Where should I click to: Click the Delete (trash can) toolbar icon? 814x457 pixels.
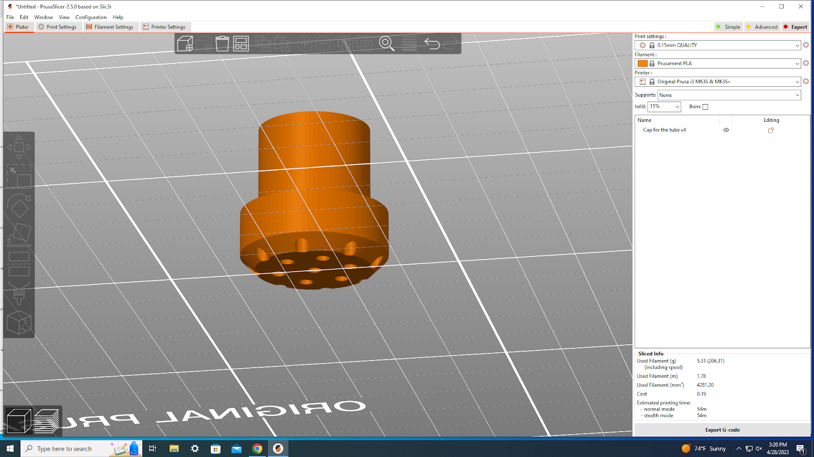(x=222, y=44)
